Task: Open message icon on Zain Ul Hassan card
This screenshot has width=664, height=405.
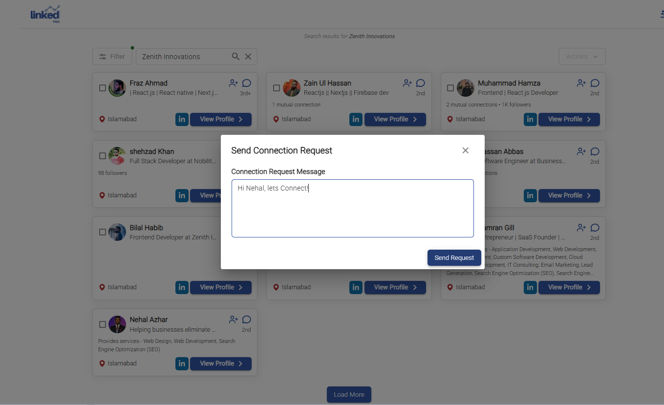Action: [x=421, y=83]
